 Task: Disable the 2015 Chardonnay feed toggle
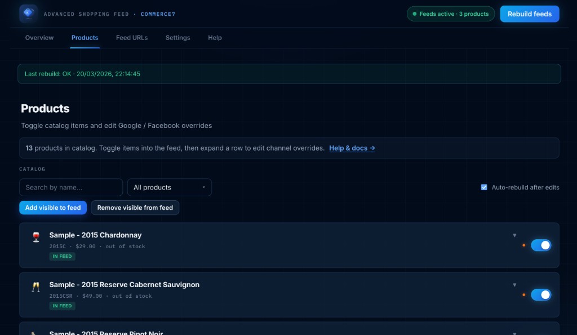[x=541, y=245]
